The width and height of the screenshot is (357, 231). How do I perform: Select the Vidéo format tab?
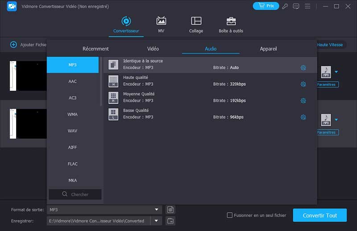(153, 49)
